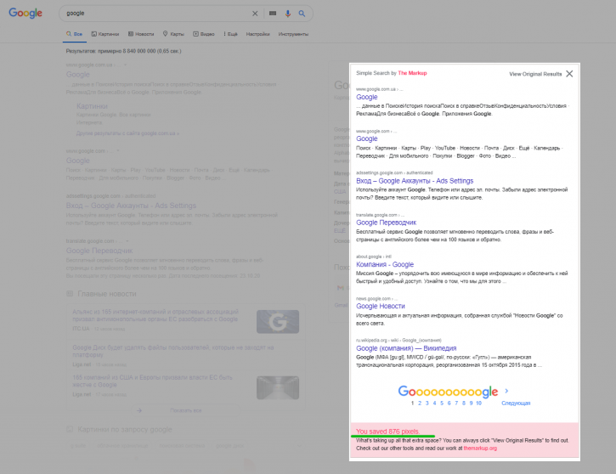Switch to the Новости tab
The height and width of the screenshot is (474, 616).
click(x=141, y=34)
